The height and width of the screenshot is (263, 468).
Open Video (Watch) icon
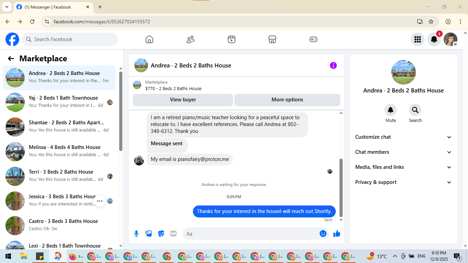(x=232, y=39)
